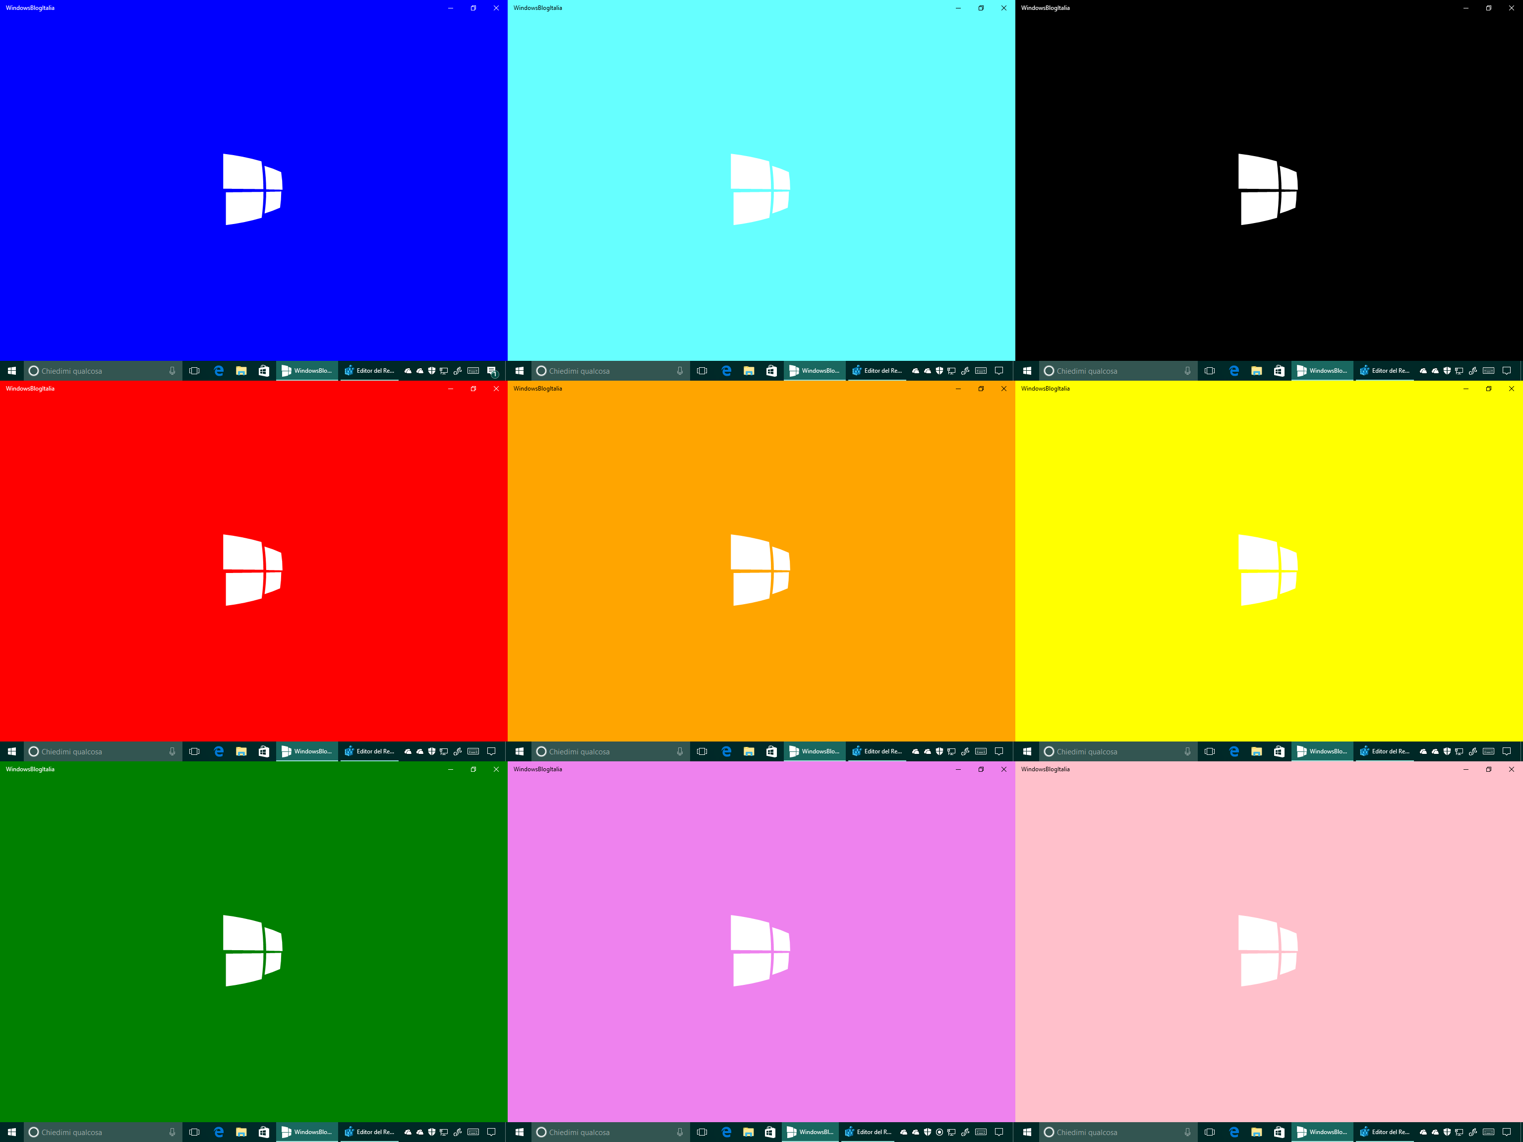Launch Edge under the cyan window
This screenshot has height=1142, width=1523.
coord(726,371)
